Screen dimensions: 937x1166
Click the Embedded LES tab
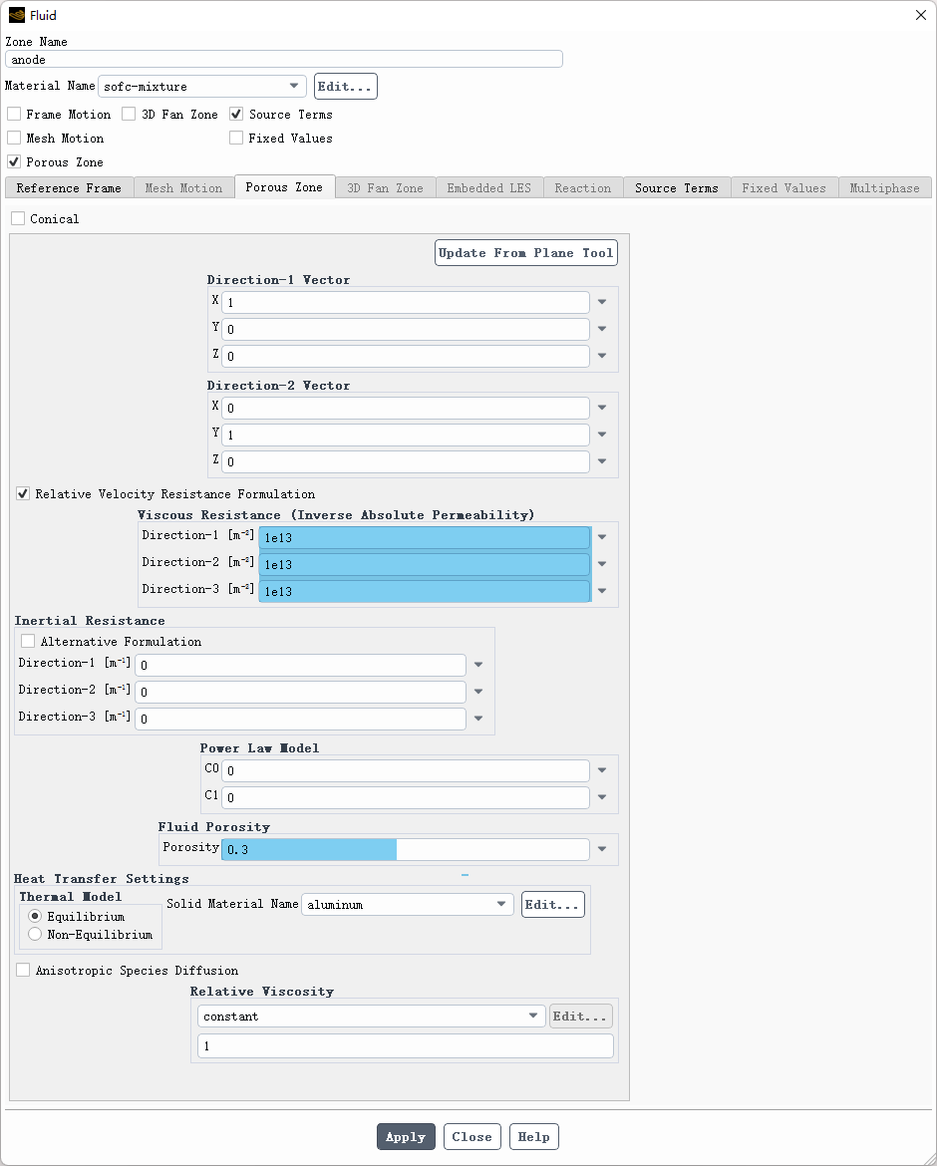tap(489, 188)
